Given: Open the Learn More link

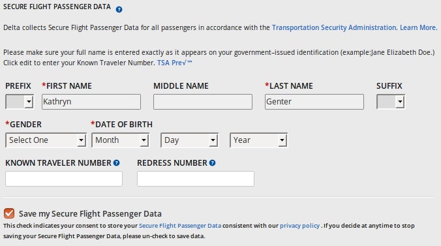Looking at the screenshot, I should [x=419, y=27].
